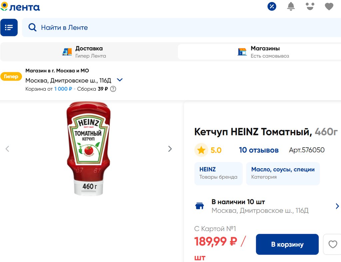The height and width of the screenshot is (262, 341).
Task: Click the search magnifier icon
Action: pyautogui.click(x=32, y=27)
